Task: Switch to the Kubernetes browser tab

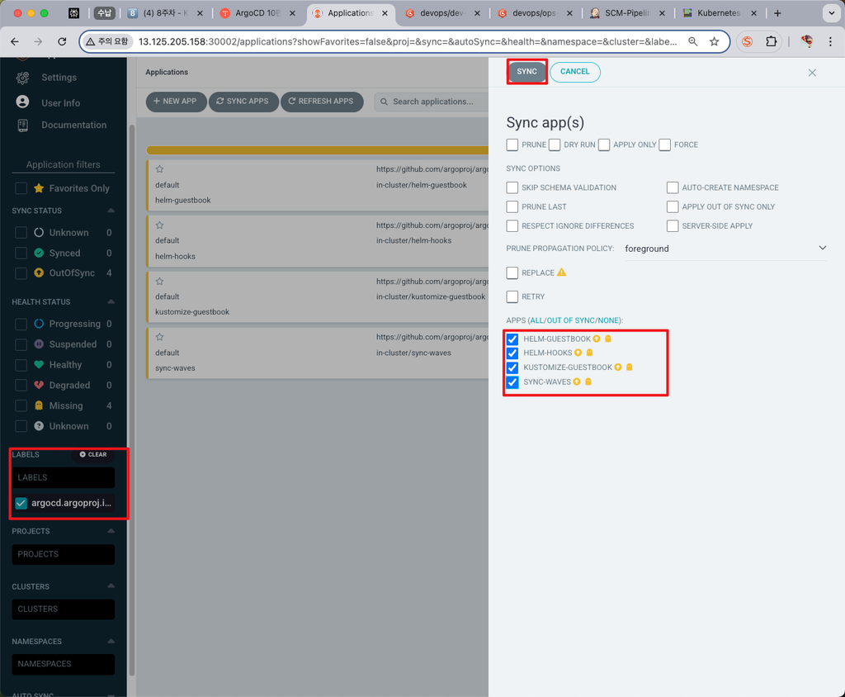Action: (720, 13)
